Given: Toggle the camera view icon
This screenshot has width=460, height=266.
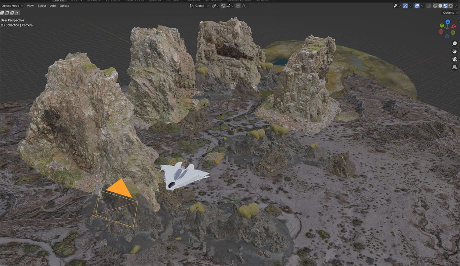Looking at the screenshot, I should tap(454, 59).
